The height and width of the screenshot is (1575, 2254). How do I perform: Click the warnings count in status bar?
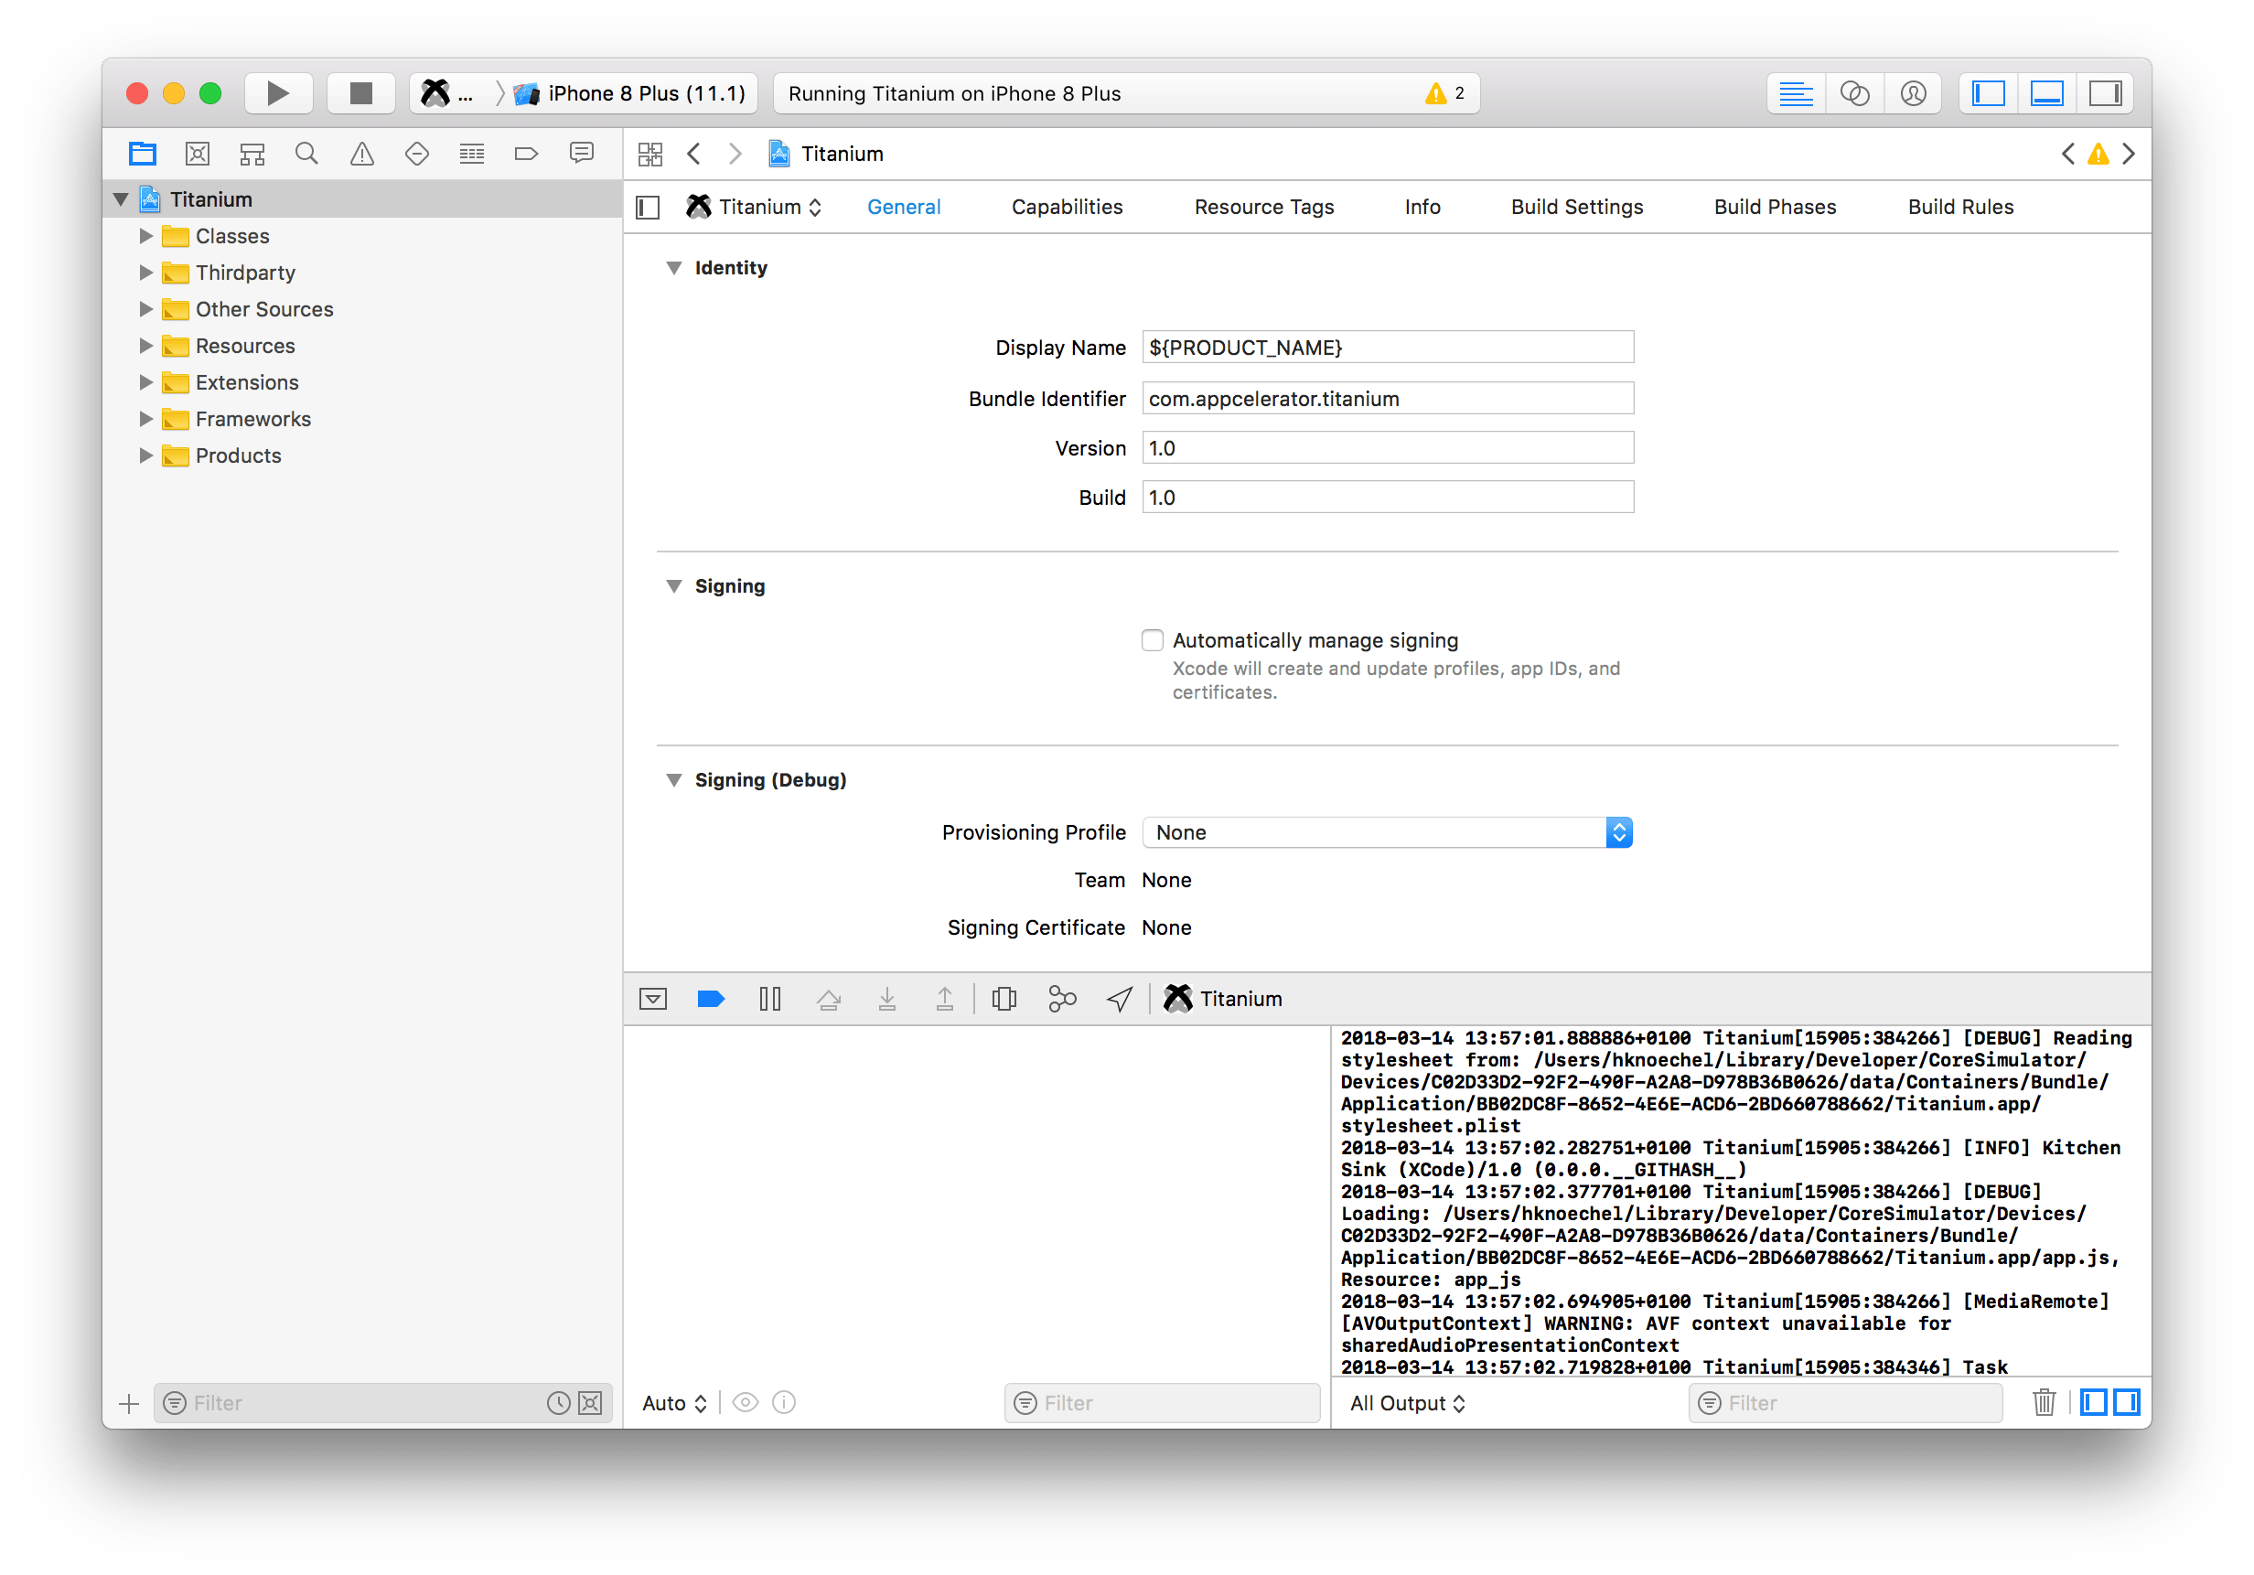(x=1445, y=93)
